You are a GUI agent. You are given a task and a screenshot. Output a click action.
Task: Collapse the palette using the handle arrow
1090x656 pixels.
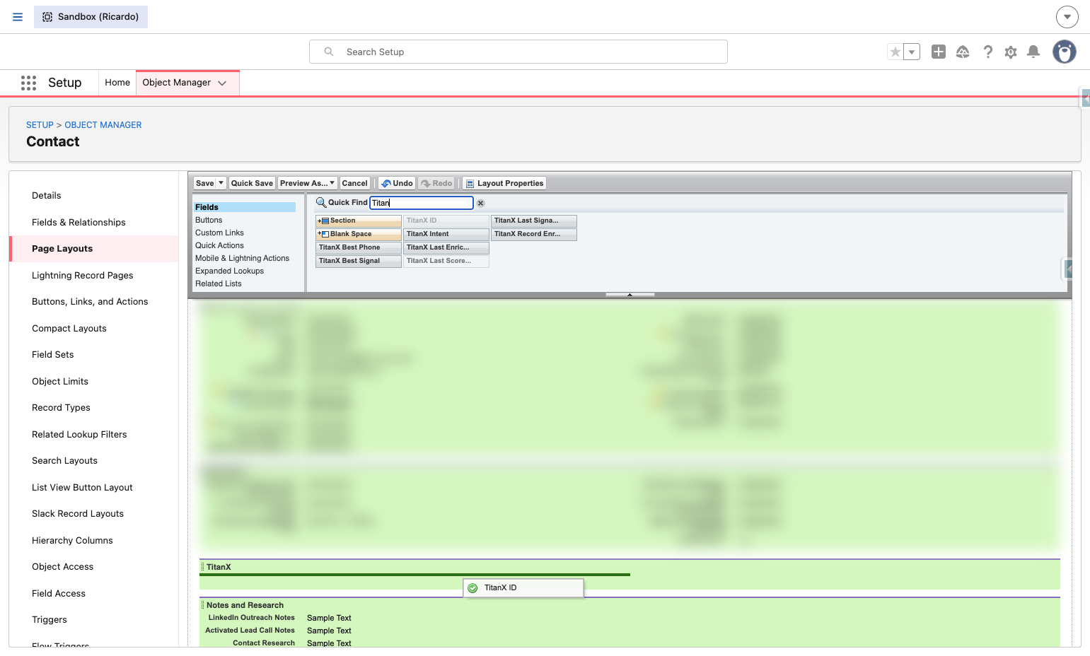(x=630, y=295)
